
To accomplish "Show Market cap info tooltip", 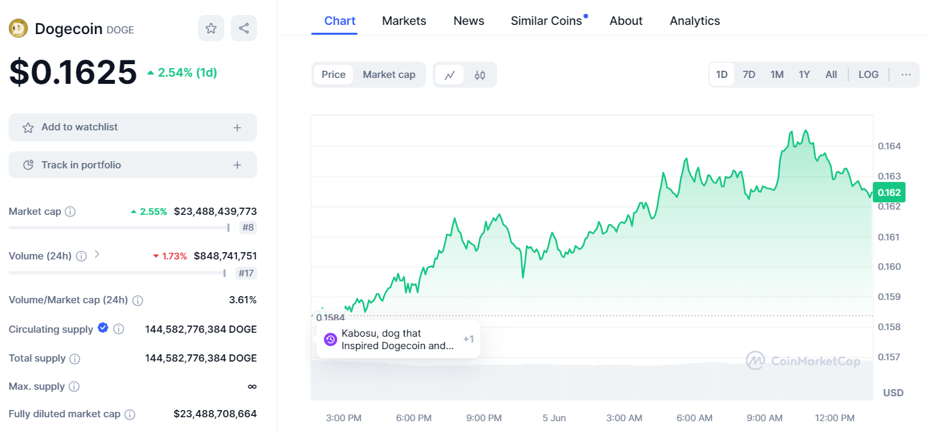I will tap(70, 212).
